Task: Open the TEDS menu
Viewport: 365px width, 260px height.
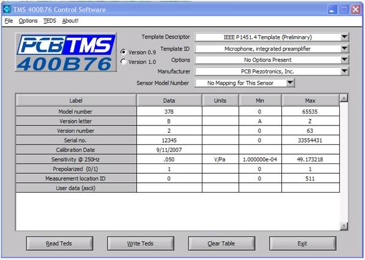Action: pyautogui.click(x=50, y=21)
